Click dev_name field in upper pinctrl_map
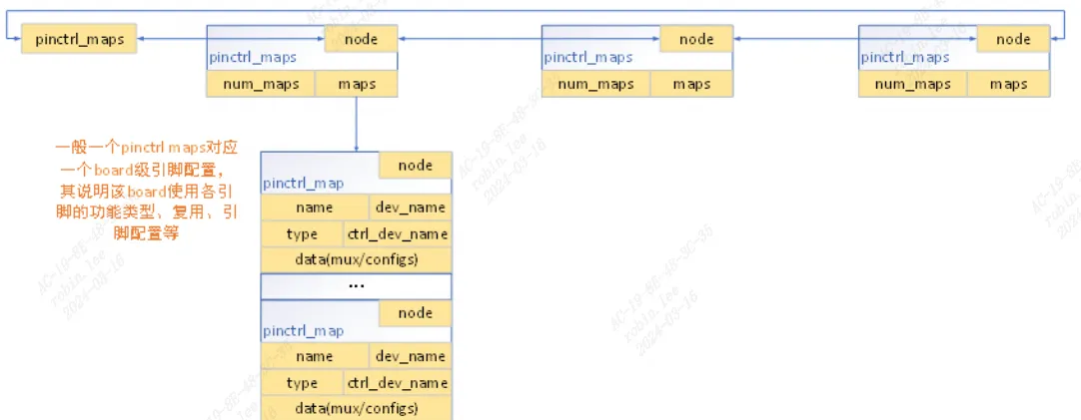 click(411, 208)
